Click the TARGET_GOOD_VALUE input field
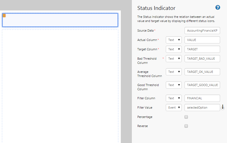The width and height of the screenshot is (227, 143). click(x=202, y=85)
